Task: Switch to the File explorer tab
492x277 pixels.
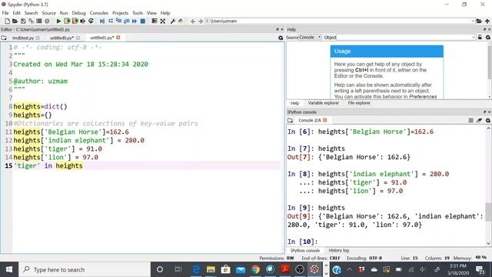Action: pos(359,103)
